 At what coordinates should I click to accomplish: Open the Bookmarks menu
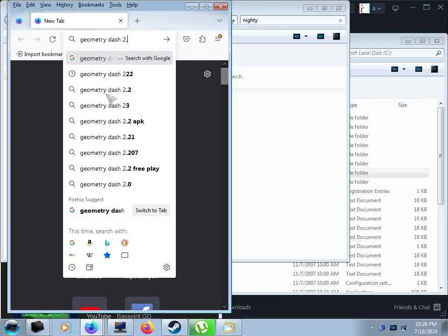91,5
